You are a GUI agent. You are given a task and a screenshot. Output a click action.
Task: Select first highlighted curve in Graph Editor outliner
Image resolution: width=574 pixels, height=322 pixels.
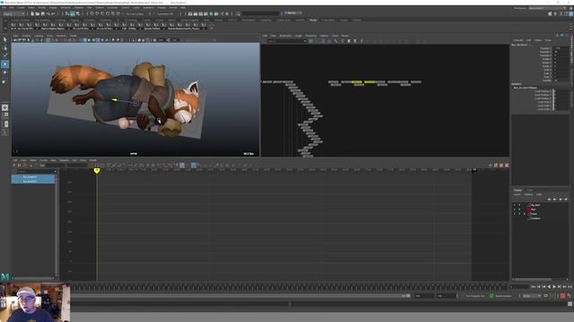click(33, 177)
